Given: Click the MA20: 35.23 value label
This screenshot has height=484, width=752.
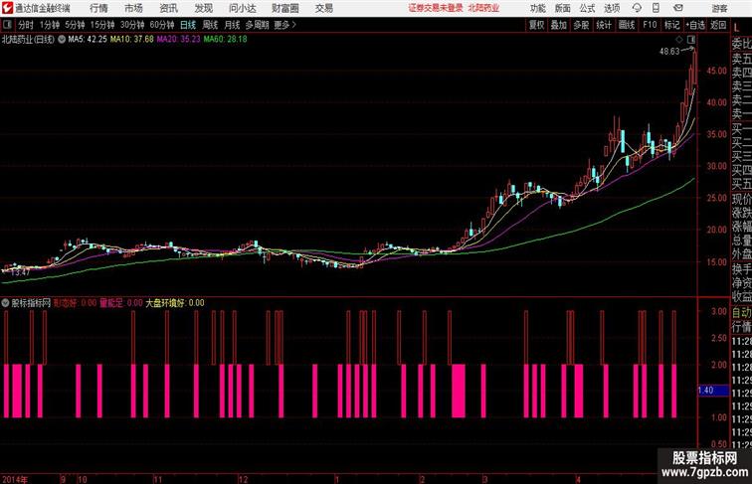Looking at the screenshot, I should (x=178, y=40).
